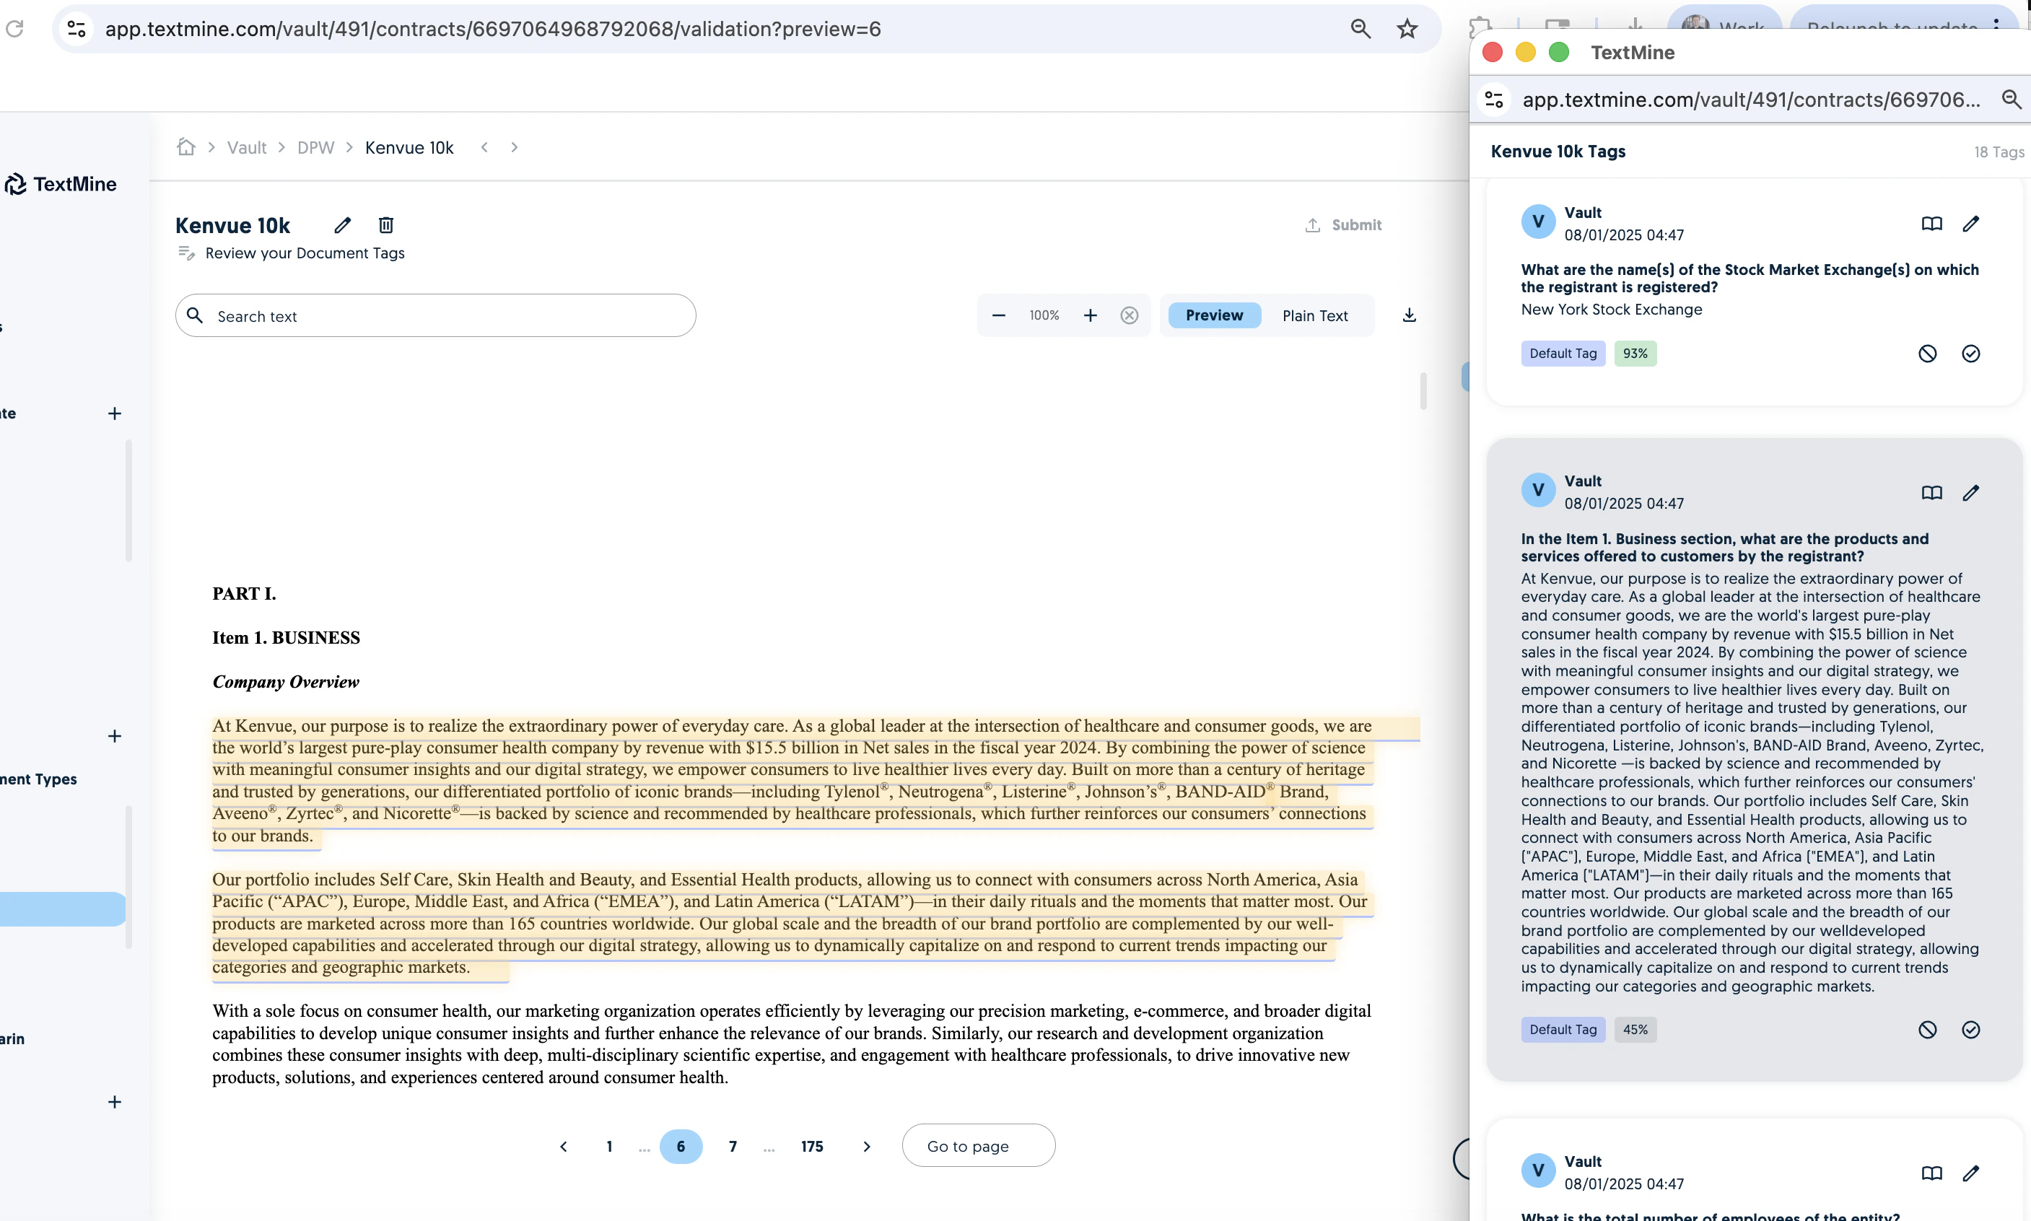Open book icon on total employees tag
This screenshot has height=1221, width=2031.
(1931, 1173)
